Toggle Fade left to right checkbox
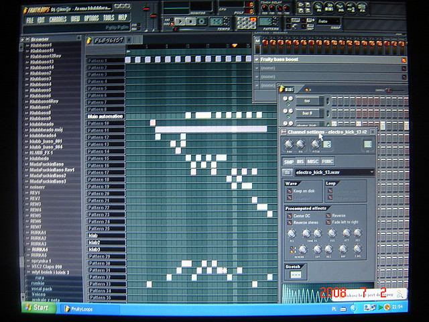The image size is (429, 322). point(328,222)
